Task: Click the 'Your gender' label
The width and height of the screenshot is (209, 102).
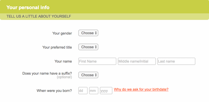Action: pos(62,33)
